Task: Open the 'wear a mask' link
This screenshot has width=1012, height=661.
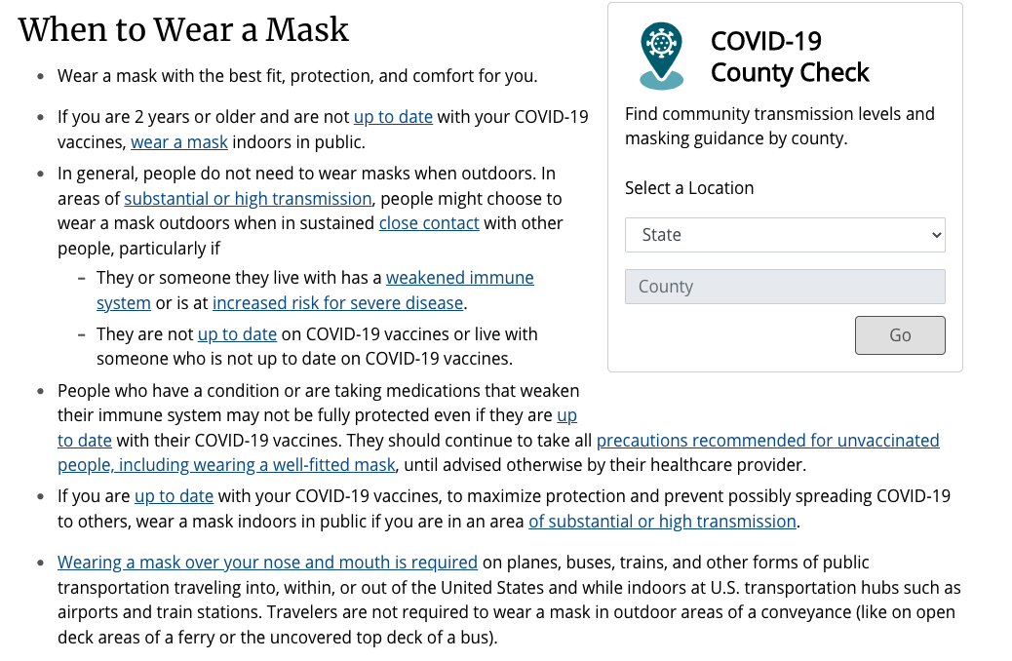Action: pyautogui.click(x=179, y=142)
